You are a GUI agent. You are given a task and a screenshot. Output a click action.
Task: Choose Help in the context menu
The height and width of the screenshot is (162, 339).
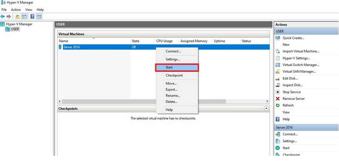pyautogui.click(x=177, y=110)
